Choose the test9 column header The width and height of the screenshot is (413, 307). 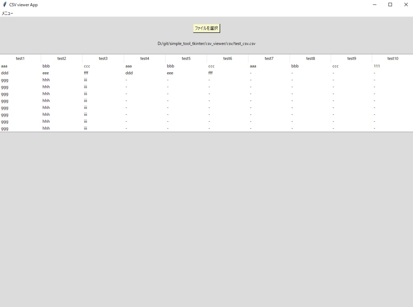click(x=351, y=58)
